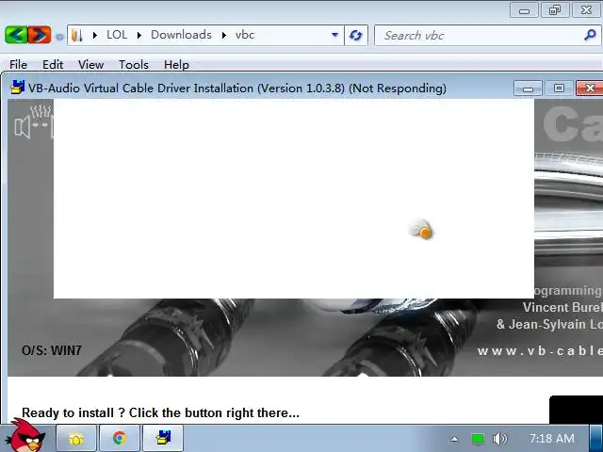603x452 pixels.
Task: Click the Ready to install text
Action: click(x=160, y=412)
